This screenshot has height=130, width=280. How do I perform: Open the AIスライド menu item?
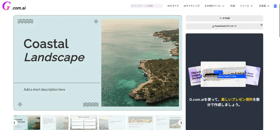pyautogui.click(x=173, y=6)
